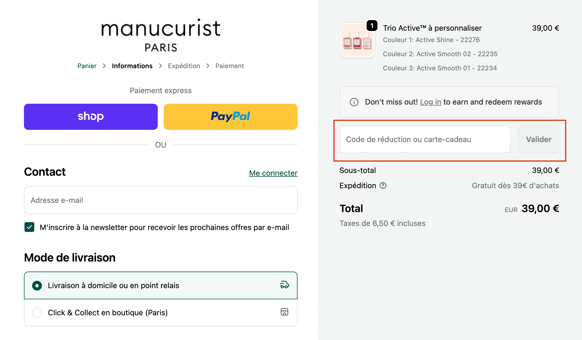Open Me connecter login link
Viewport: 582px width, 340px height.
click(x=273, y=173)
